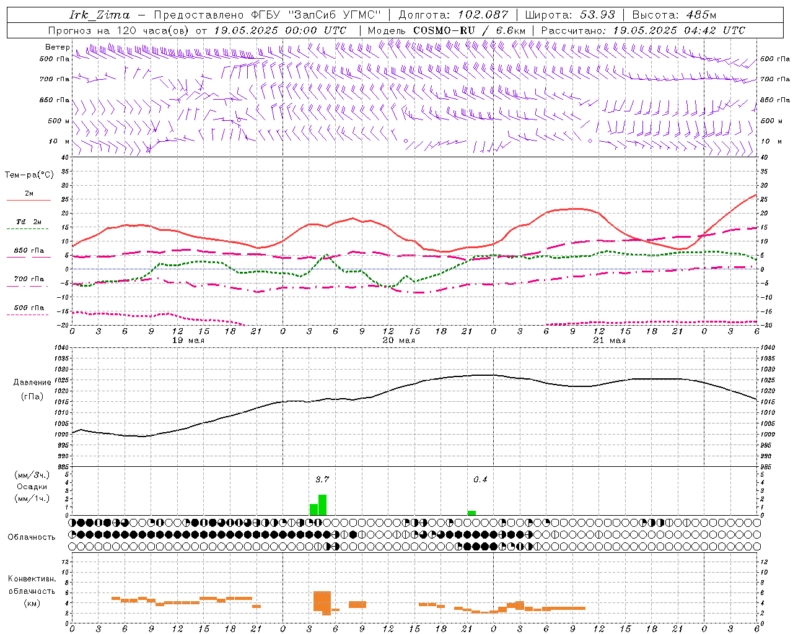The width and height of the screenshot is (793, 634).
Task: Click the forecast start text "19.05.2025 00:00 UTC"
Action: [x=280, y=30]
